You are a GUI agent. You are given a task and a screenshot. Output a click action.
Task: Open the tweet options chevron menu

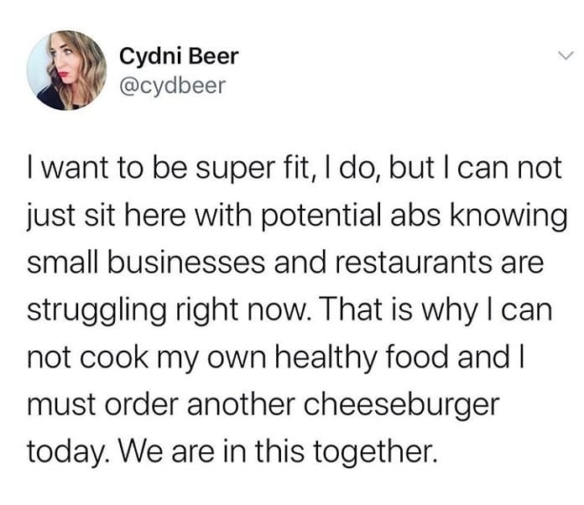566,56
